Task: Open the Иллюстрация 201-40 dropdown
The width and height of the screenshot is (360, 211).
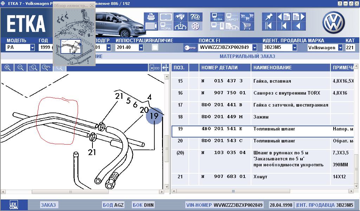Action: 141,47
